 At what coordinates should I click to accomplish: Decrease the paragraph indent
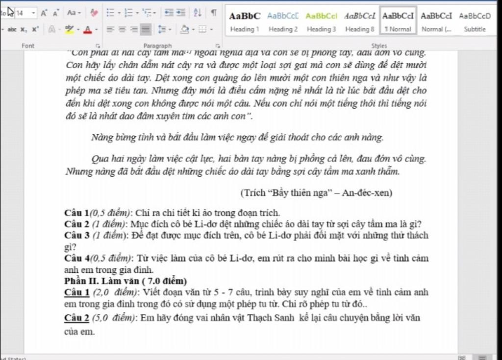[x=169, y=12]
